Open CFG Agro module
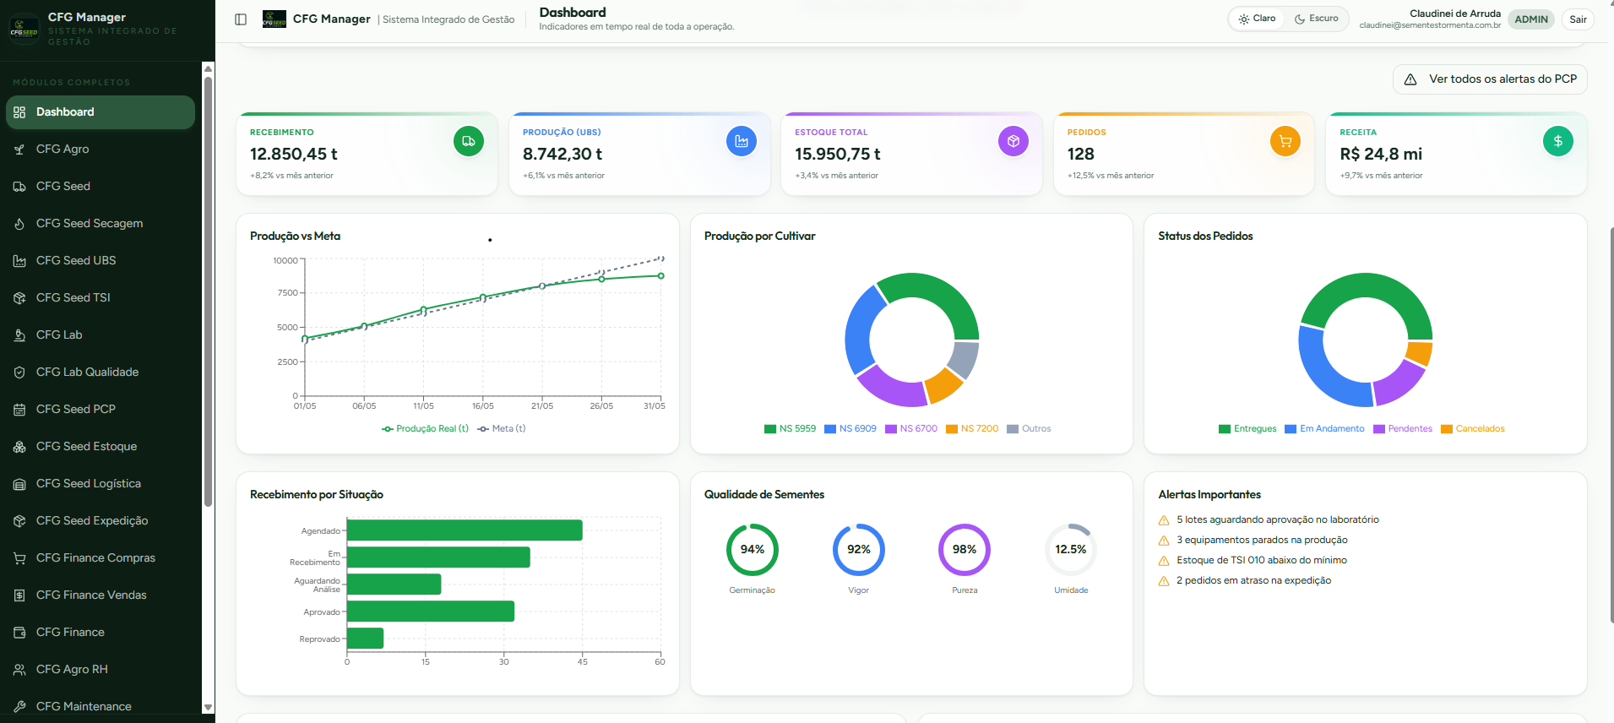 pos(101,149)
